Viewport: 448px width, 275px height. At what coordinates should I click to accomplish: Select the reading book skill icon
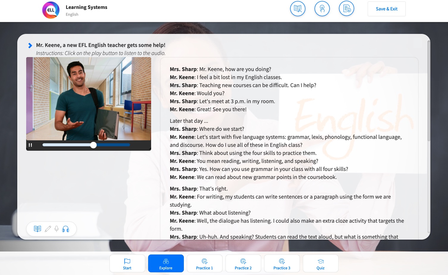click(37, 229)
